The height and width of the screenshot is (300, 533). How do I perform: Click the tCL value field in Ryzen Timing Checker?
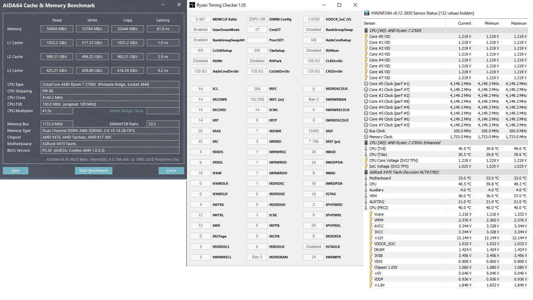(x=201, y=89)
